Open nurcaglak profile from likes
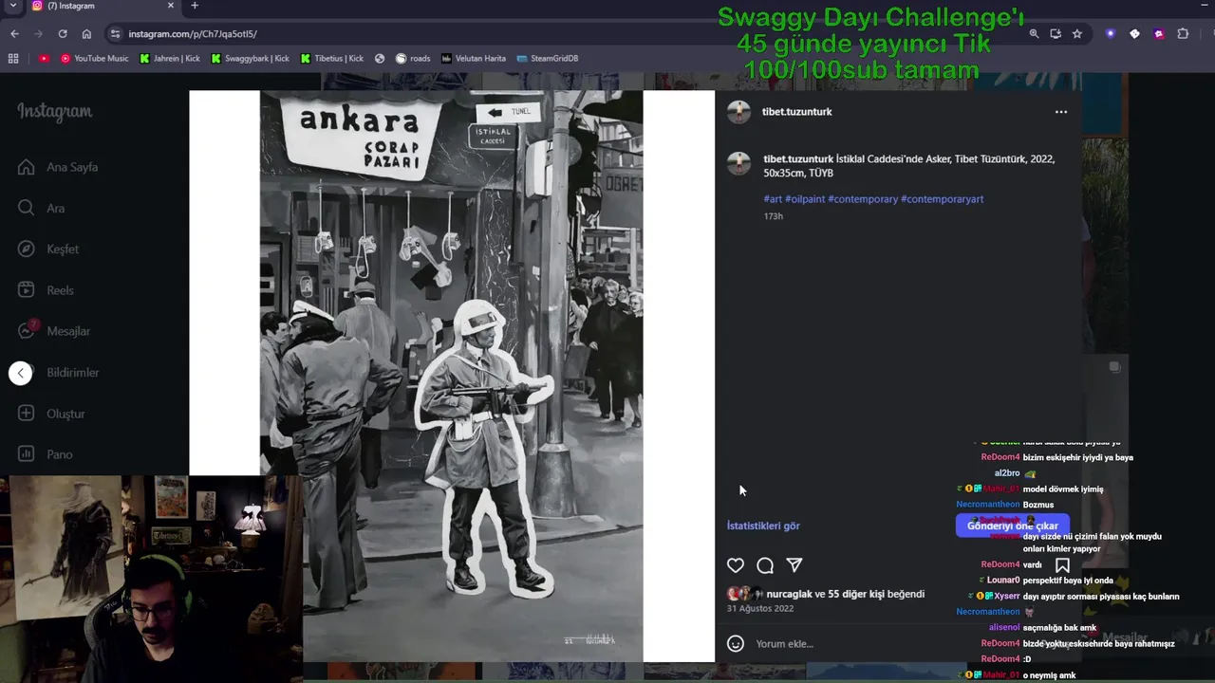The image size is (1215, 683). point(789,595)
